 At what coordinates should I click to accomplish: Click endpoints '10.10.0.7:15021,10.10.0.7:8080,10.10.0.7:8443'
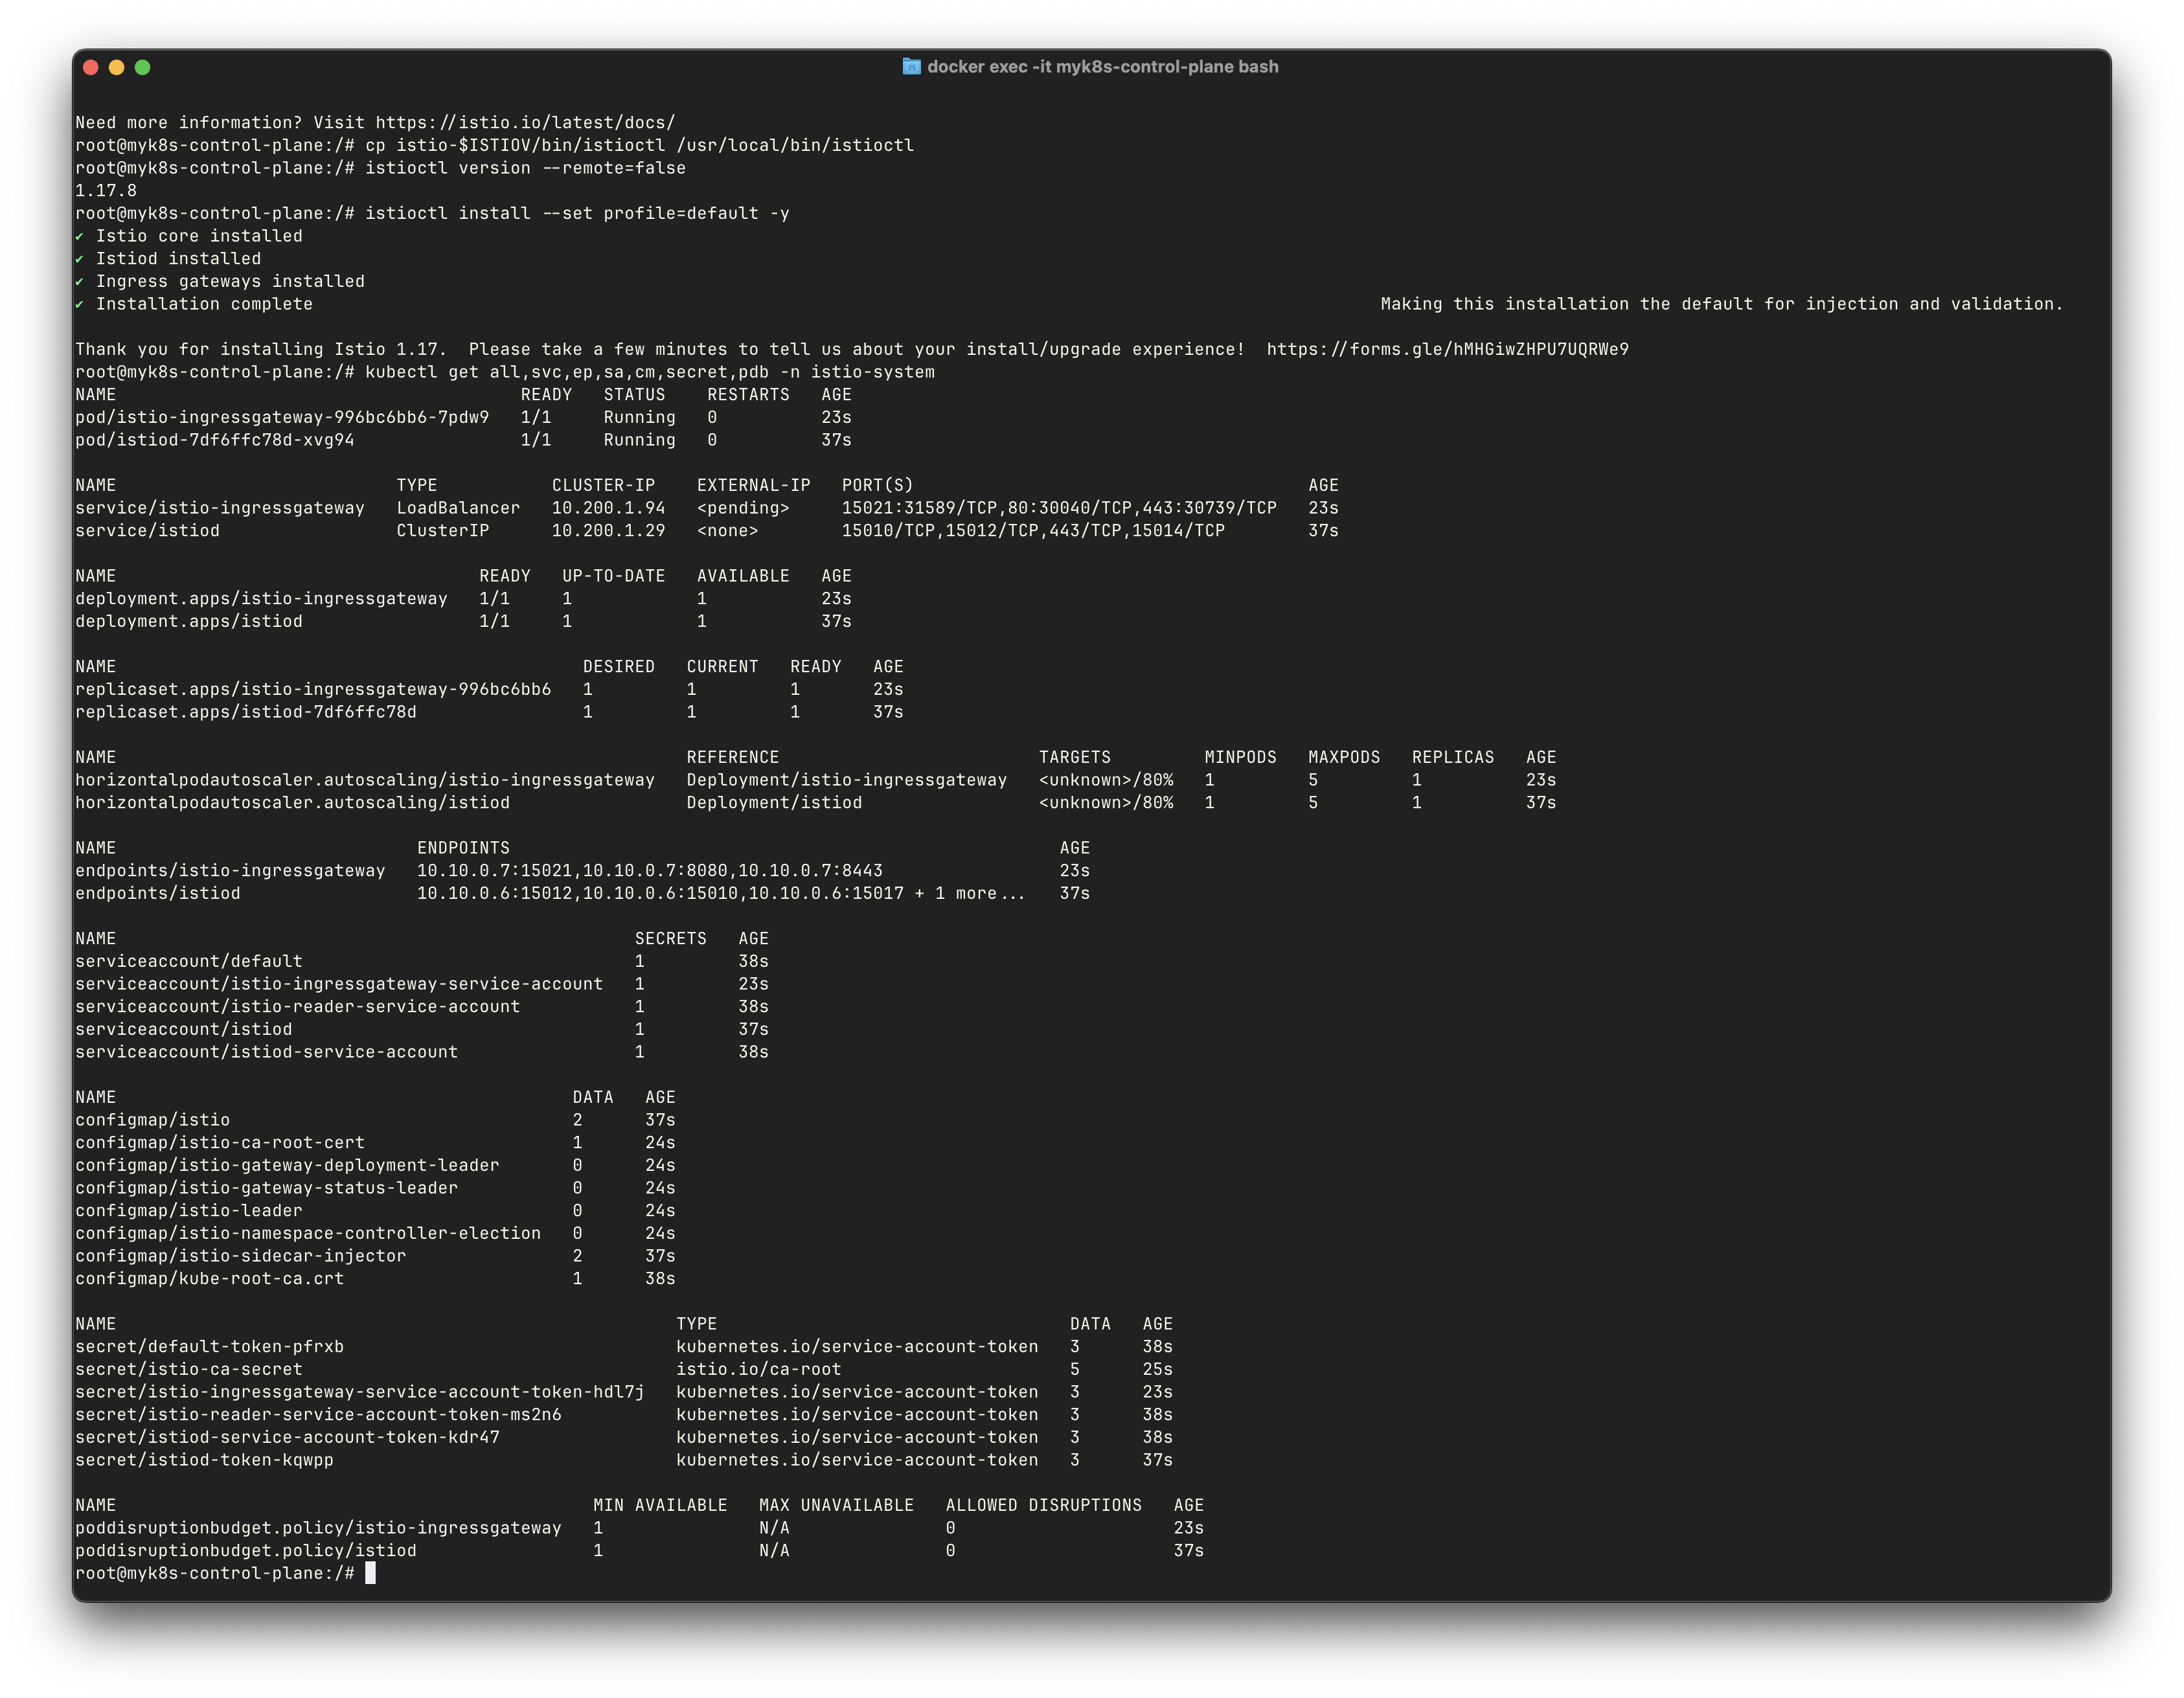[650, 870]
